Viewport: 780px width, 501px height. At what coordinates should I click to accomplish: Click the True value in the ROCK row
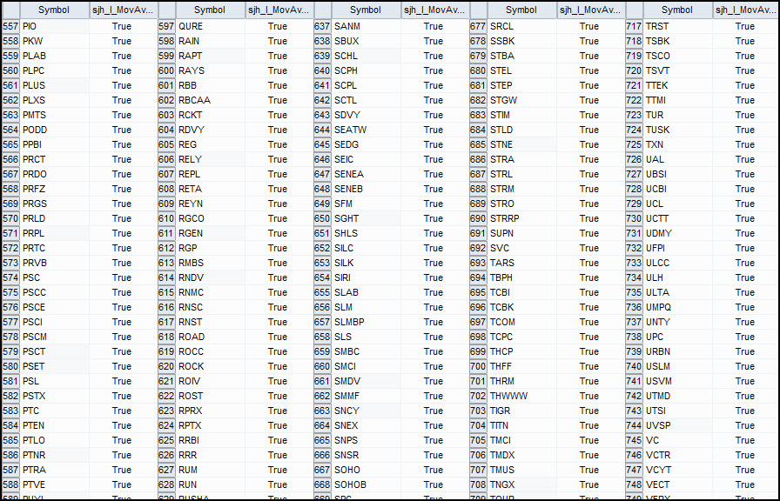point(278,366)
